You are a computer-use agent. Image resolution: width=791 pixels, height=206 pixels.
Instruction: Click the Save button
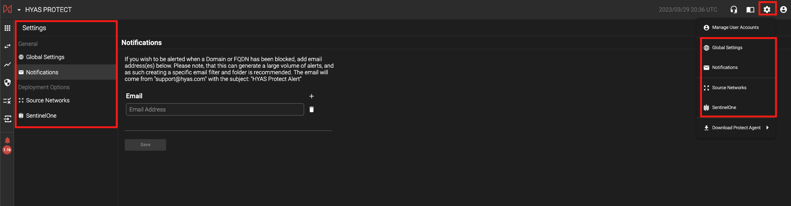coord(145,145)
